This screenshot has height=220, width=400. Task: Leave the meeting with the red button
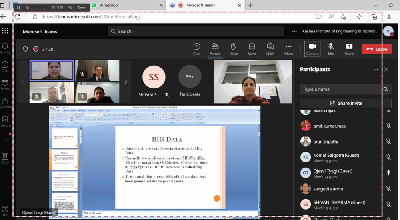click(376, 49)
